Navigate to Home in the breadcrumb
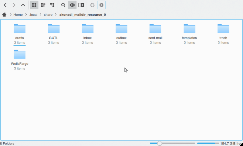243x146 pixels. click(18, 15)
